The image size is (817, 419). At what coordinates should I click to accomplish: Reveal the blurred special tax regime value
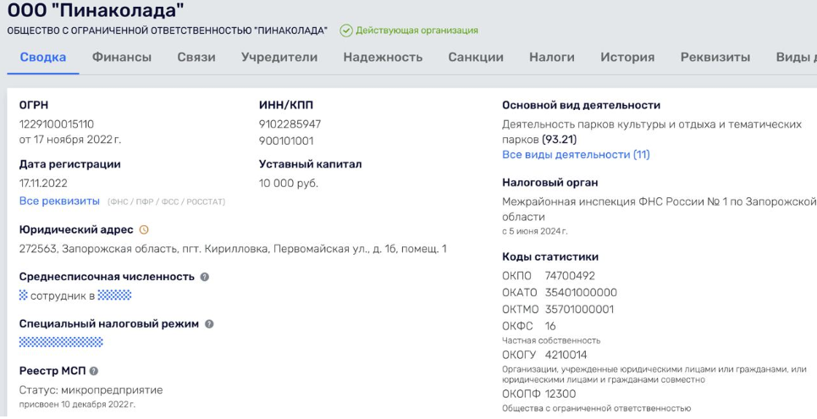pyautogui.click(x=61, y=342)
